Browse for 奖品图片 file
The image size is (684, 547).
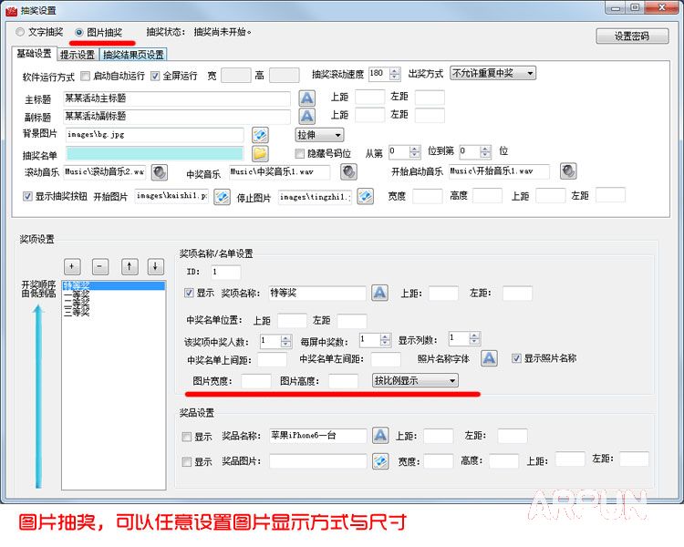[x=380, y=461]
